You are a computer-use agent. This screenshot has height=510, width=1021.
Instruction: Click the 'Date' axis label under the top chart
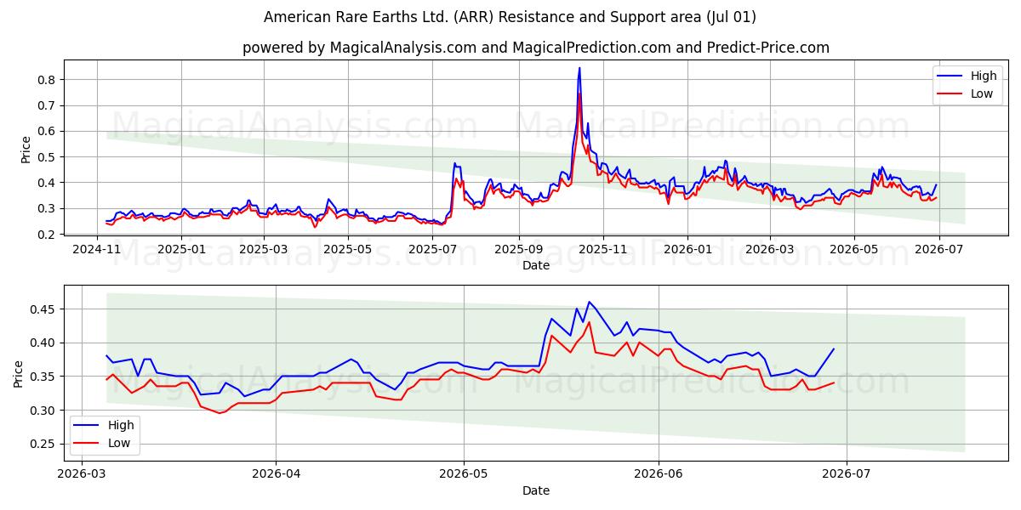coord(536,265)
